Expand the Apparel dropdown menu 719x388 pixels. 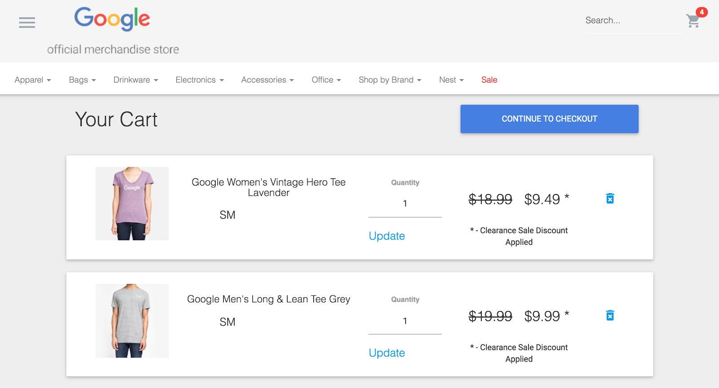[33, 80]
